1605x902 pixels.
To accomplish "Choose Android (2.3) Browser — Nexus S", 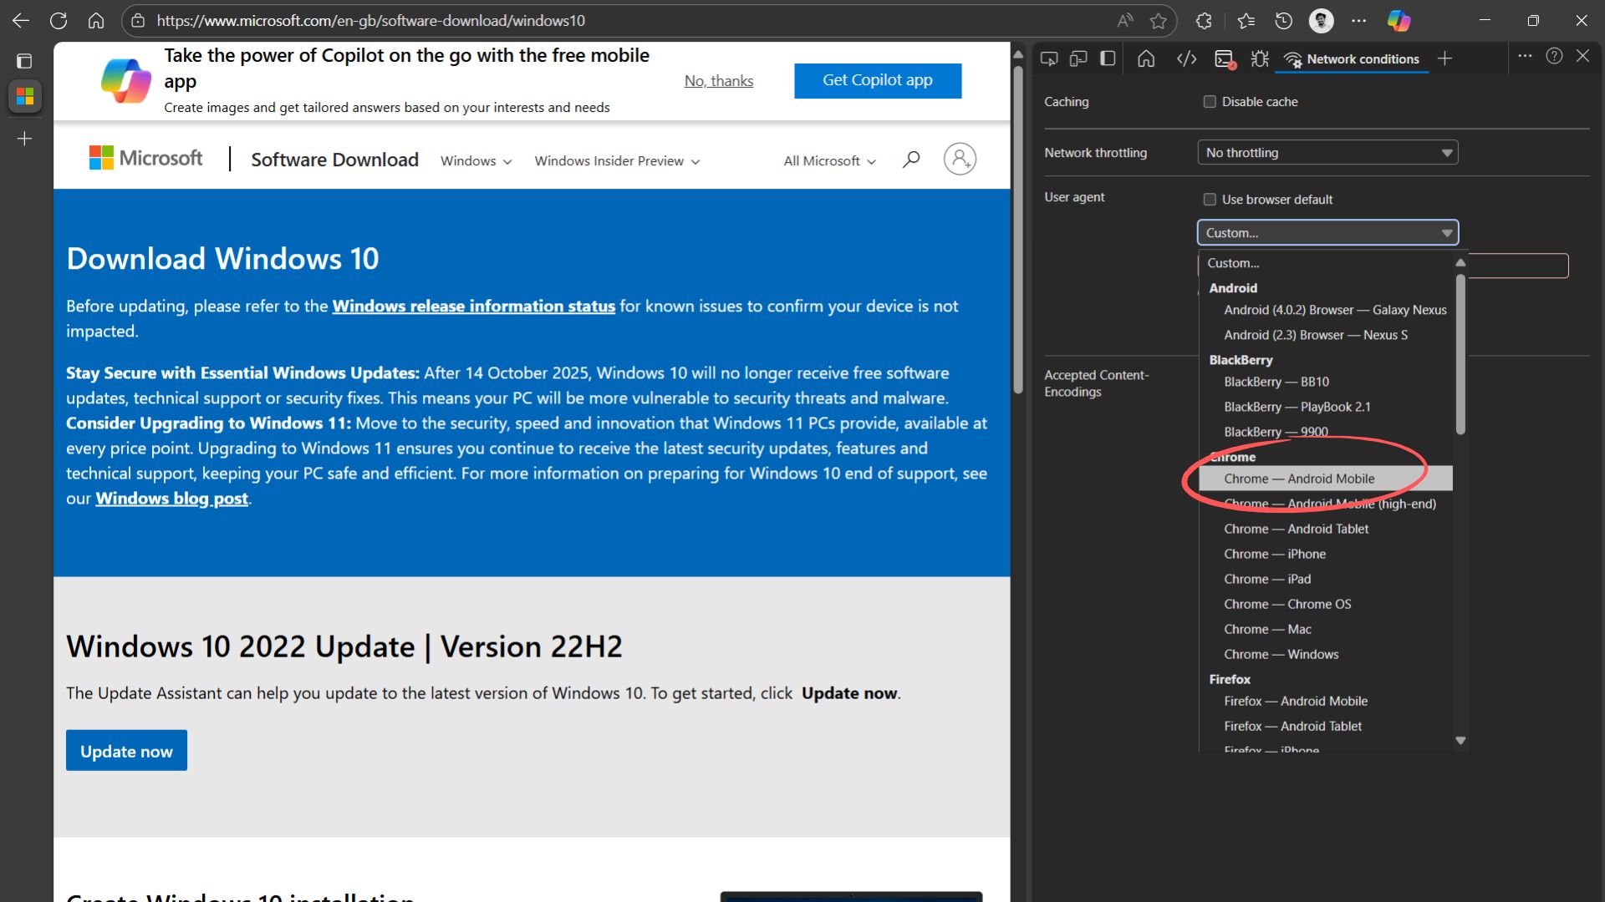I will pos(1325,335).
